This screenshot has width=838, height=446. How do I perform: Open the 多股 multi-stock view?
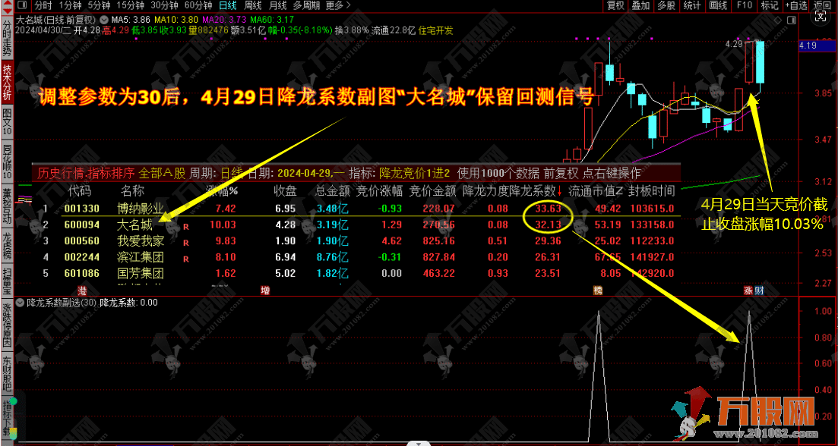(x=665, y=6)
